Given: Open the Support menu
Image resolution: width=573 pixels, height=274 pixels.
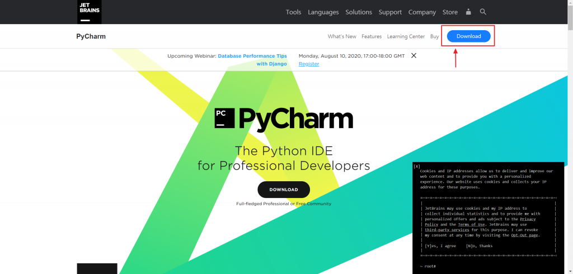Looking at the screenshot, I should [390, 12].
